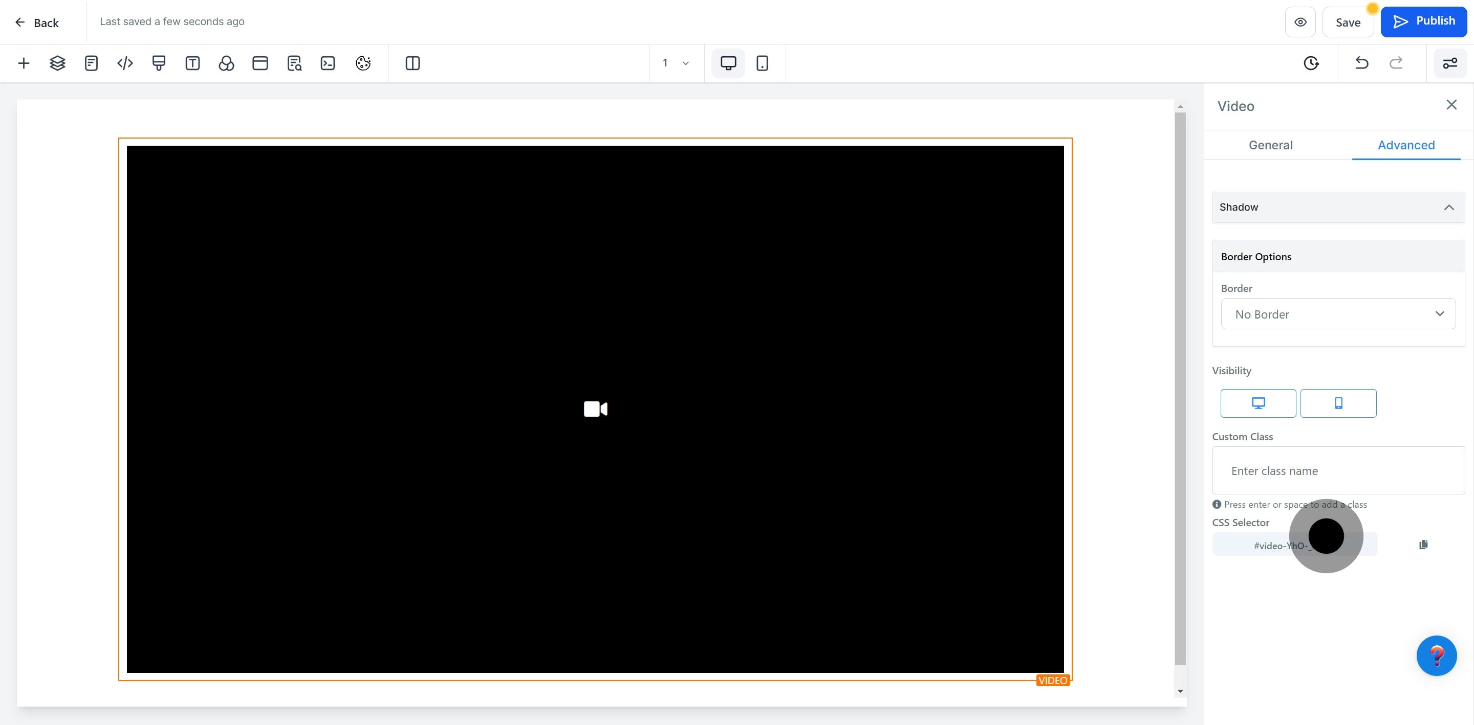Image resolution: width=1474 pixels, height=725 pixels.
Task: Select the Advanced tab
Action: tap(1406, 145)
